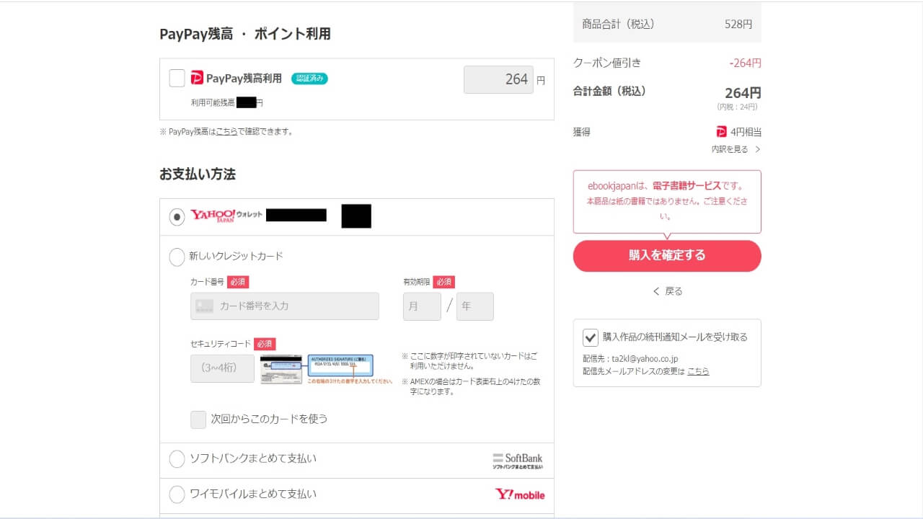
Task: Click the PayPay icon beside 4円相当
Action: [x=721, y=132]
